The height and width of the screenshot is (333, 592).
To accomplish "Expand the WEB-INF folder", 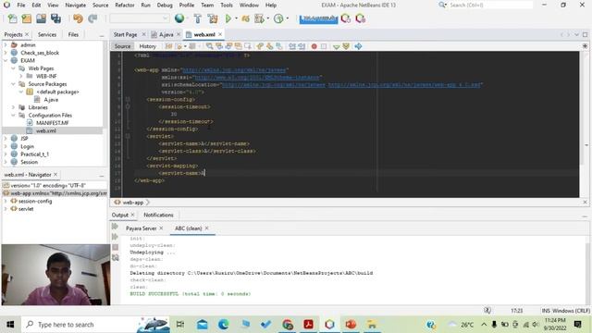I will [x=20, y=76].
